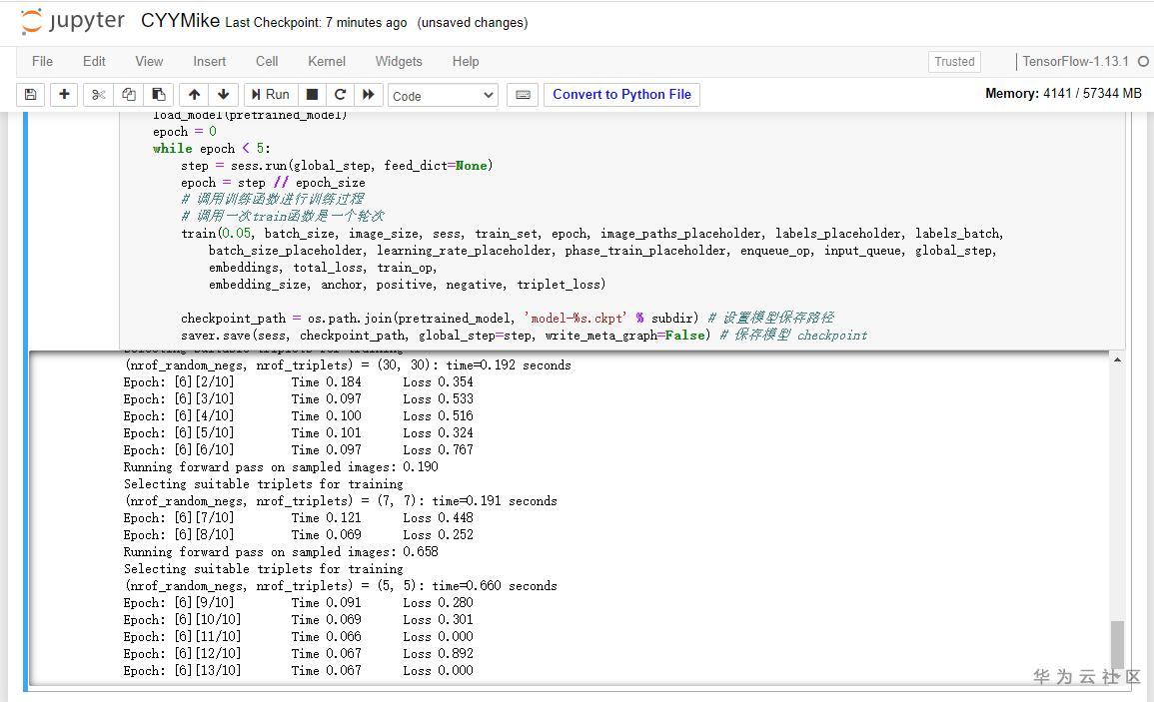
Task: Insert a cell below with plus icon
Action: pos(64,95)
